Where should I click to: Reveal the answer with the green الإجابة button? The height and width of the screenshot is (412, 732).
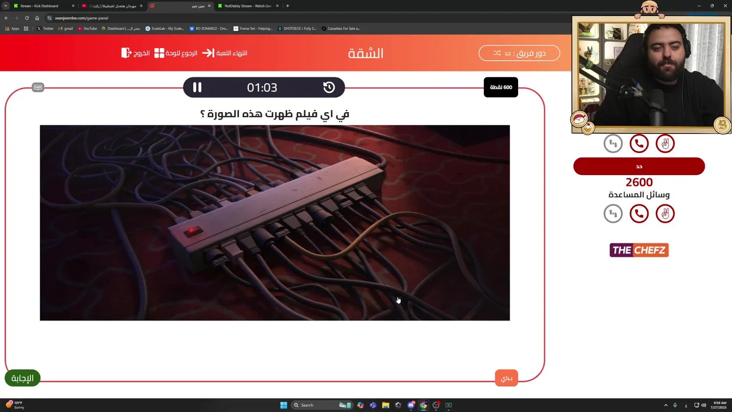[x=22, y=378]
